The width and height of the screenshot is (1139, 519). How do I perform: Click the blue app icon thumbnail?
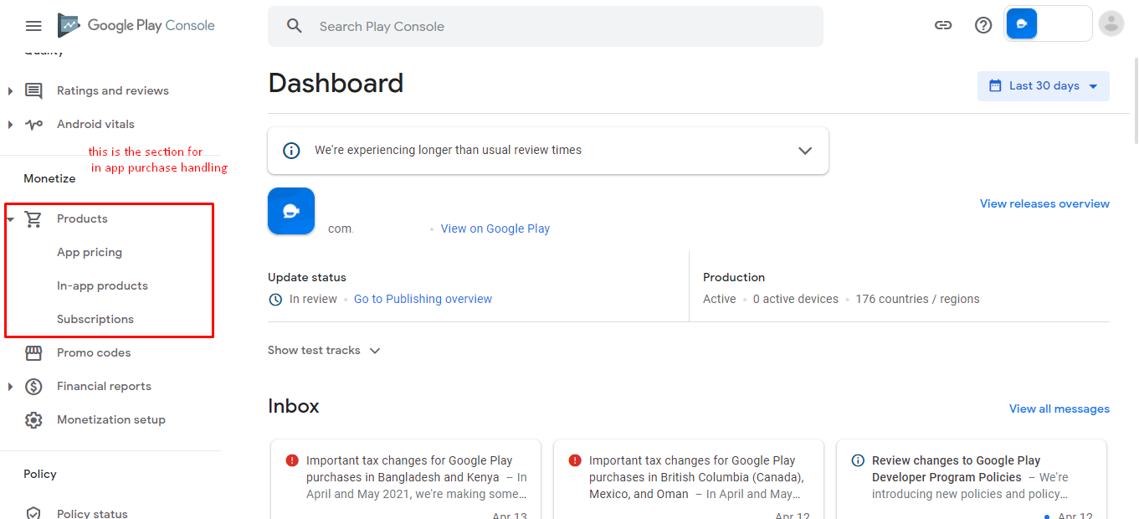click(x=291, y=211)
